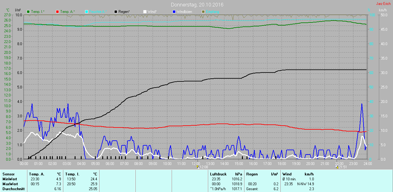Viewport: 393px width, 192px height.
Task: Click the Durchschnitt row label
Action: (14, 189)
